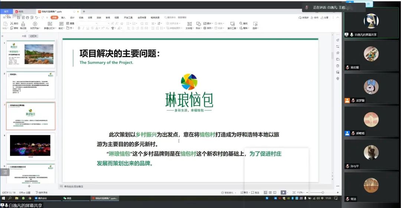This screenshot has height=208, width=401.
Task: Switch slide panel to Slides (幻灯片) view
Action: pos(33,36)
